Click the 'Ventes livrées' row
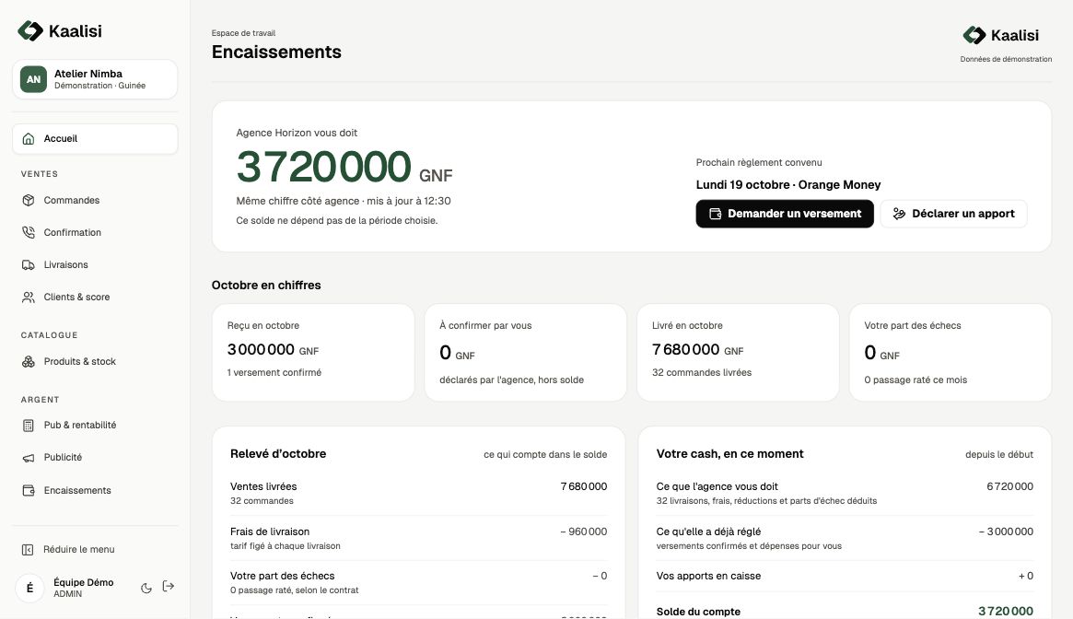 coord(419,493)
